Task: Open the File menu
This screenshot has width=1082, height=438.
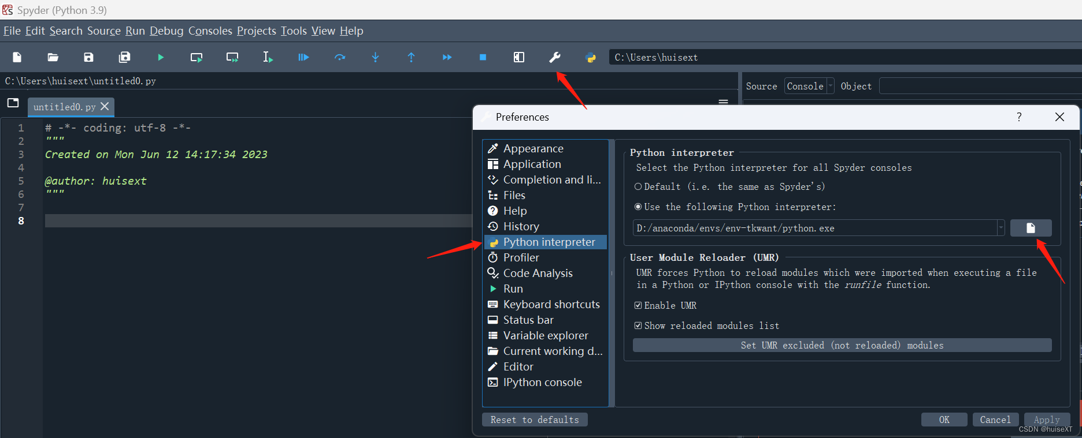Action: point(12,31)
